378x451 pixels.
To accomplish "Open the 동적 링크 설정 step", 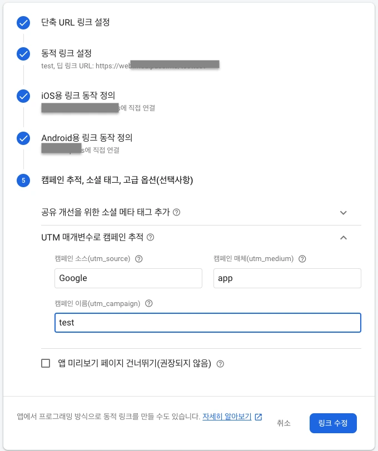I will tap(66, 53).
